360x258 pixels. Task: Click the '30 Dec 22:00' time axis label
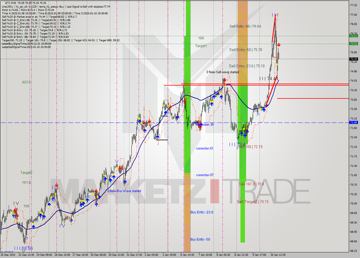[116, 255]
